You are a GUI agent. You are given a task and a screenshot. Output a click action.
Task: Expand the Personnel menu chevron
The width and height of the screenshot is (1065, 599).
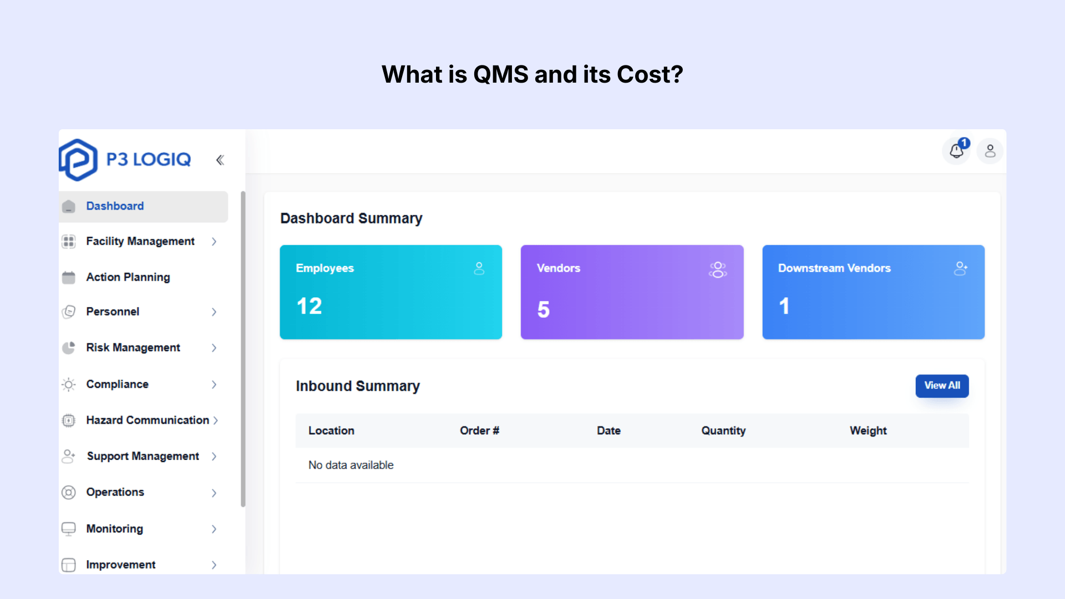pos(214,312)
